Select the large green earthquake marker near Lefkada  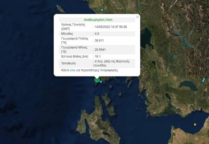coord(97,80)
